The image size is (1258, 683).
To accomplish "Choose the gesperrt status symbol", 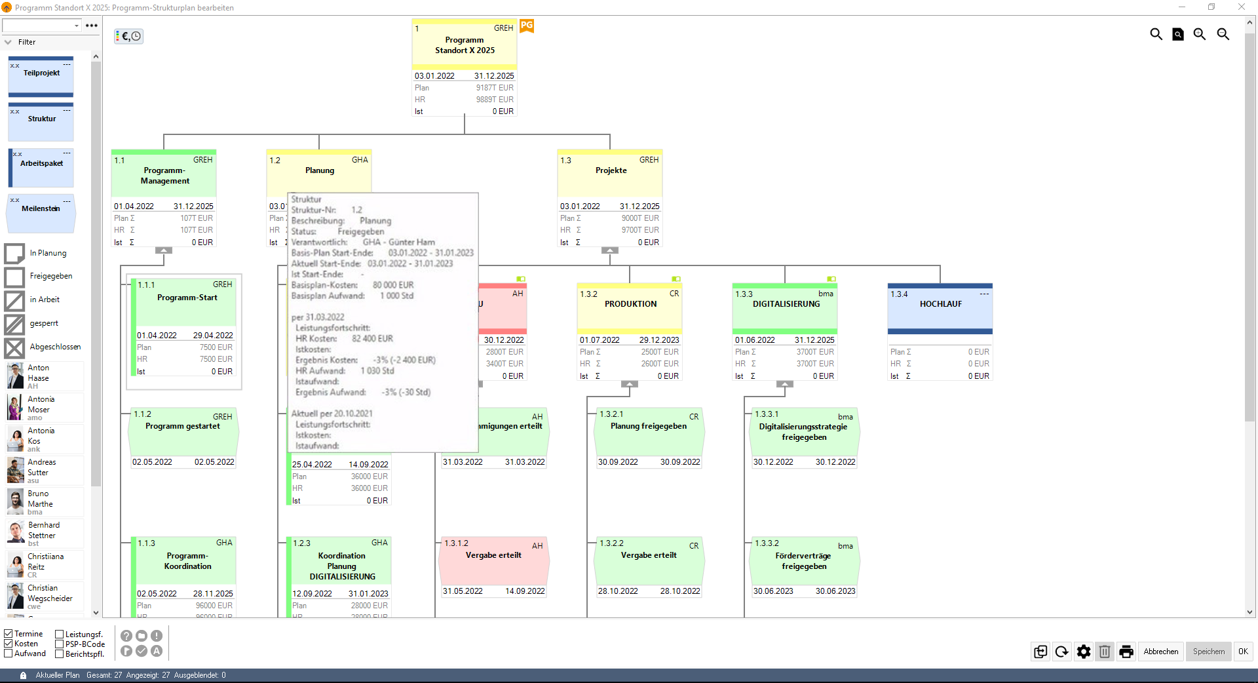I will (14, 324).
